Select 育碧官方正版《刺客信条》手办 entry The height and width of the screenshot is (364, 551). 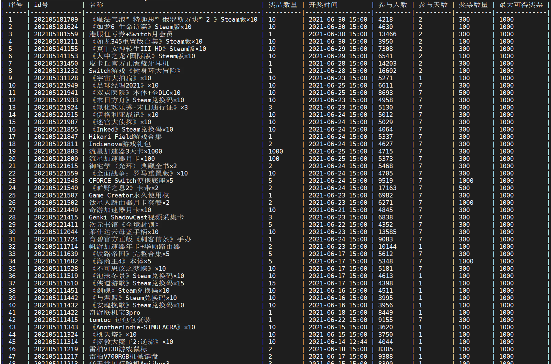(x=140, y=239)
